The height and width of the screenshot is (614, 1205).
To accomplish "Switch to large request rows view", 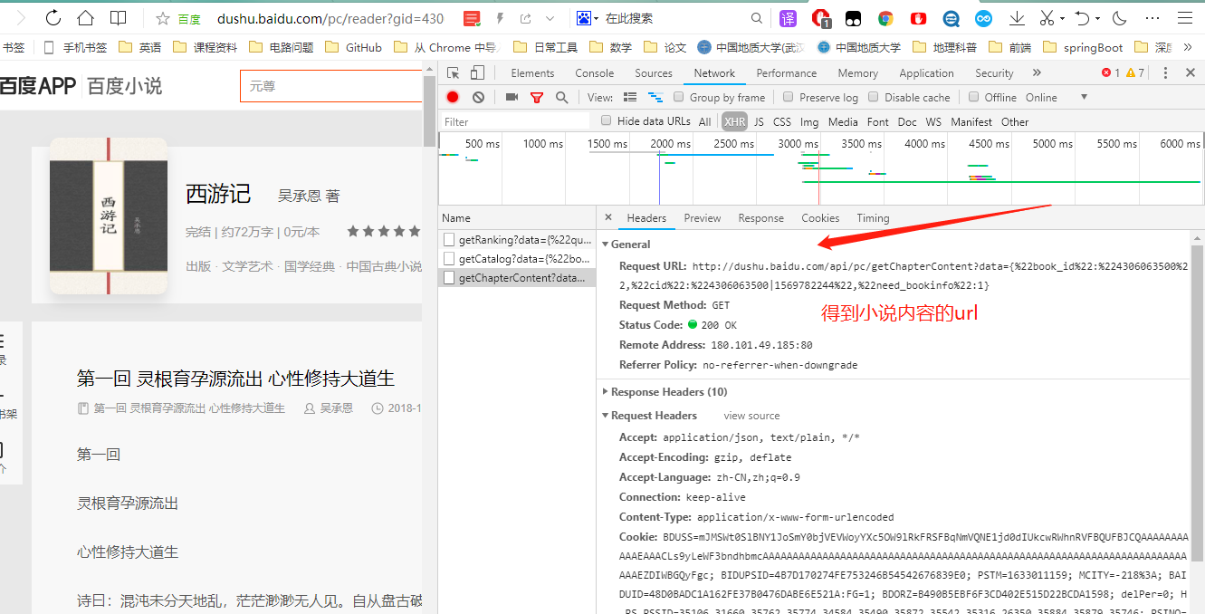I will tap(630, 97).
